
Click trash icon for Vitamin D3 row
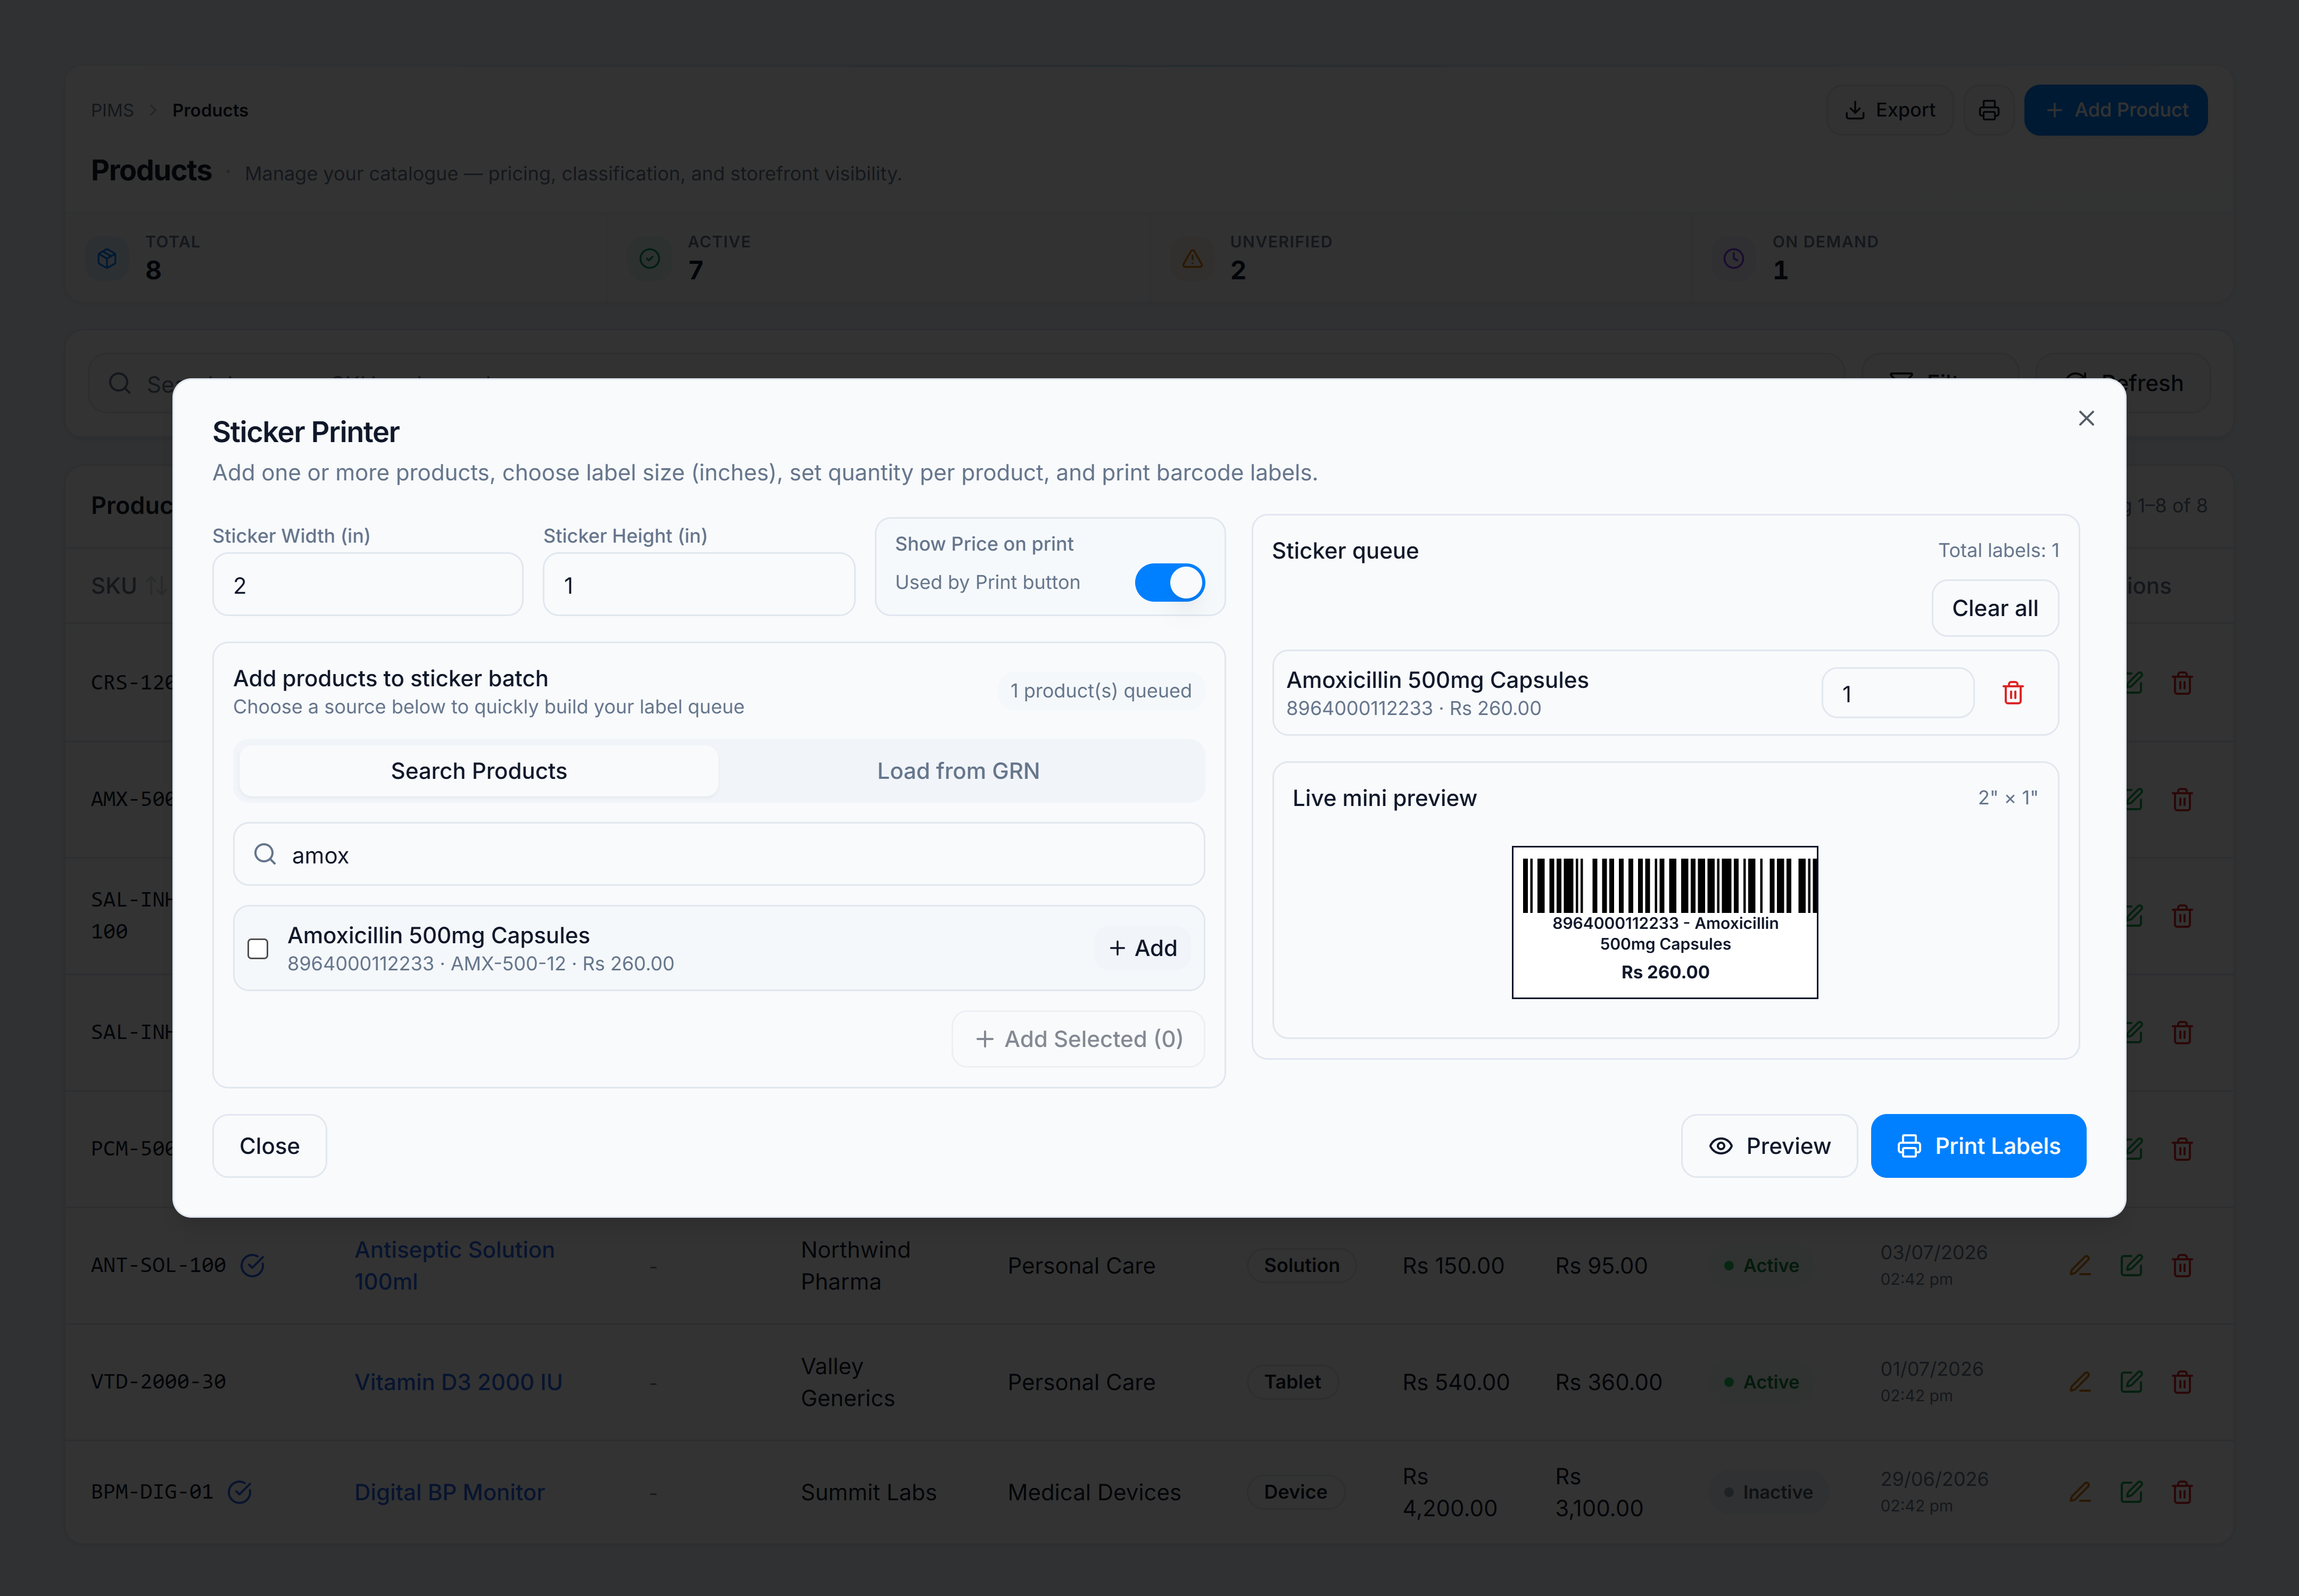2182,1382
